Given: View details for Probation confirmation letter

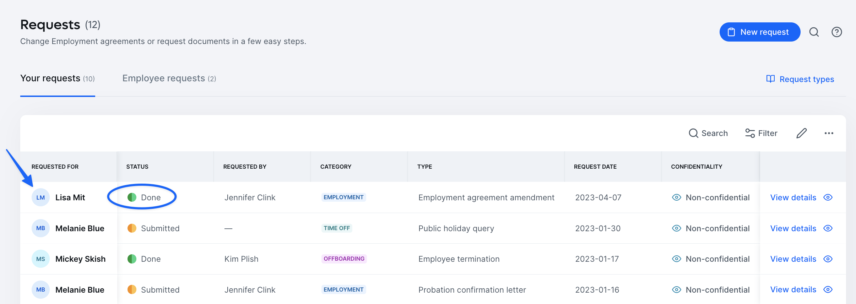Looking at the screenshot, I should pyautogui.click(x=793, y=290).
